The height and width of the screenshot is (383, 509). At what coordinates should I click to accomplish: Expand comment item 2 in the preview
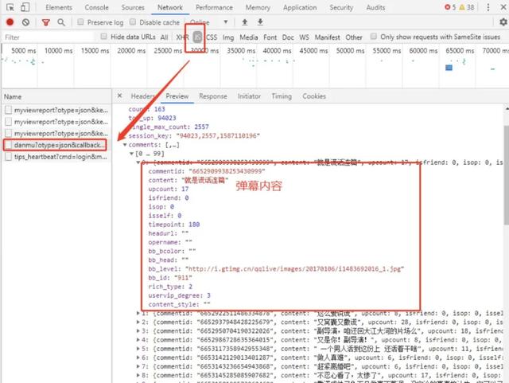(138, 322)
